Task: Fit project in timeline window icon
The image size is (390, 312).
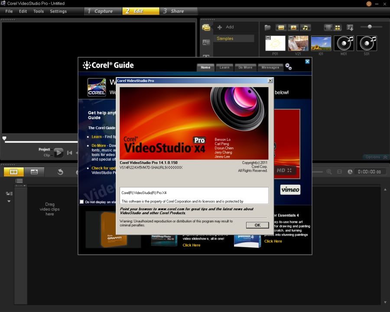Action: pyautogui.click(x=340, y=172)
